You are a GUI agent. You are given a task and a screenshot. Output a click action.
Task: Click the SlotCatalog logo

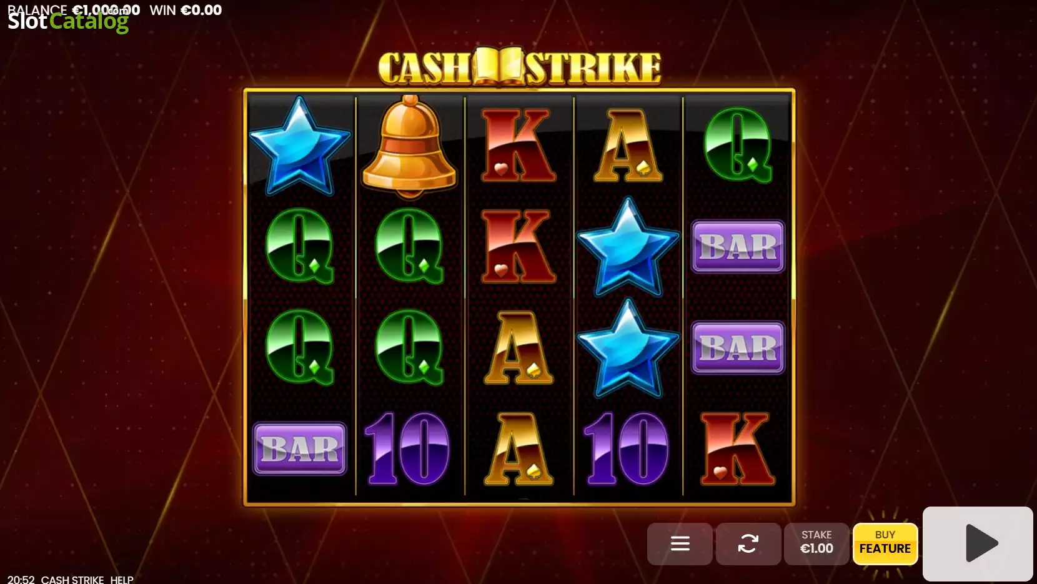coord(68,22)
